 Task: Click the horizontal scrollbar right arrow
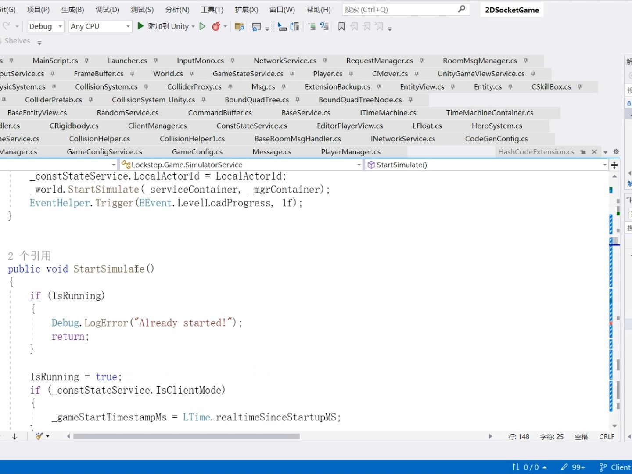pyautogui.click(x=491, y=436)
